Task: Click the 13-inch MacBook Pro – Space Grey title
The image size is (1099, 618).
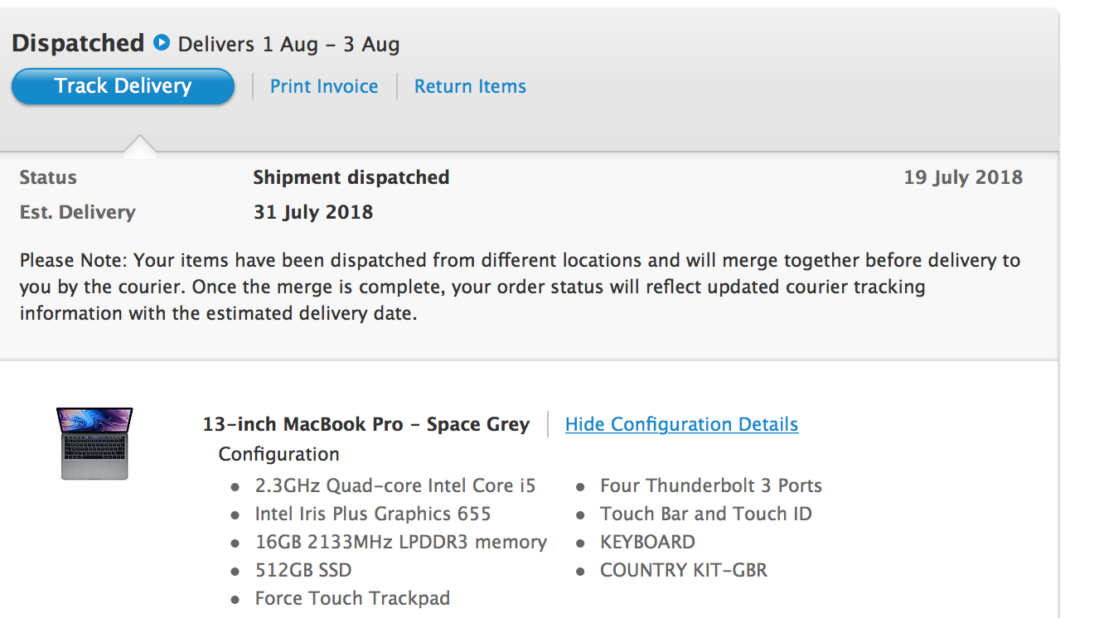Action: click(x=366, y=424)
